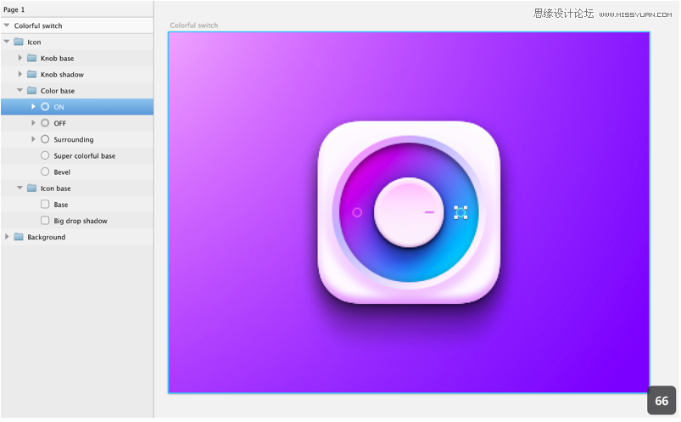Click the pink OFF ring on canvas
681x422 pixels.
coord(357,212)
